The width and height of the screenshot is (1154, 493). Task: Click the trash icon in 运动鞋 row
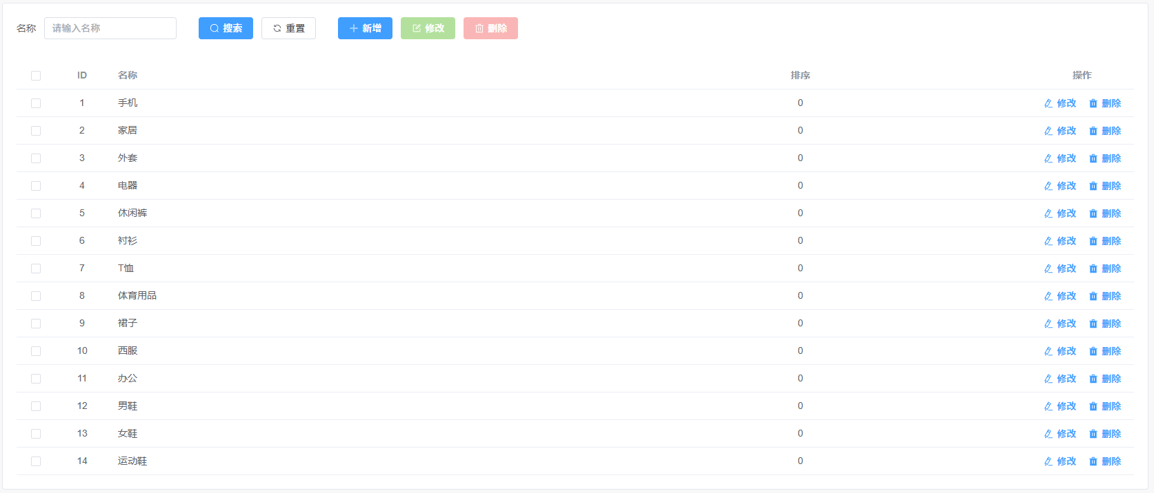1093,461
